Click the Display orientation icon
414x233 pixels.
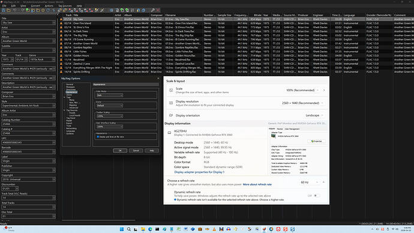click(171, 115)
